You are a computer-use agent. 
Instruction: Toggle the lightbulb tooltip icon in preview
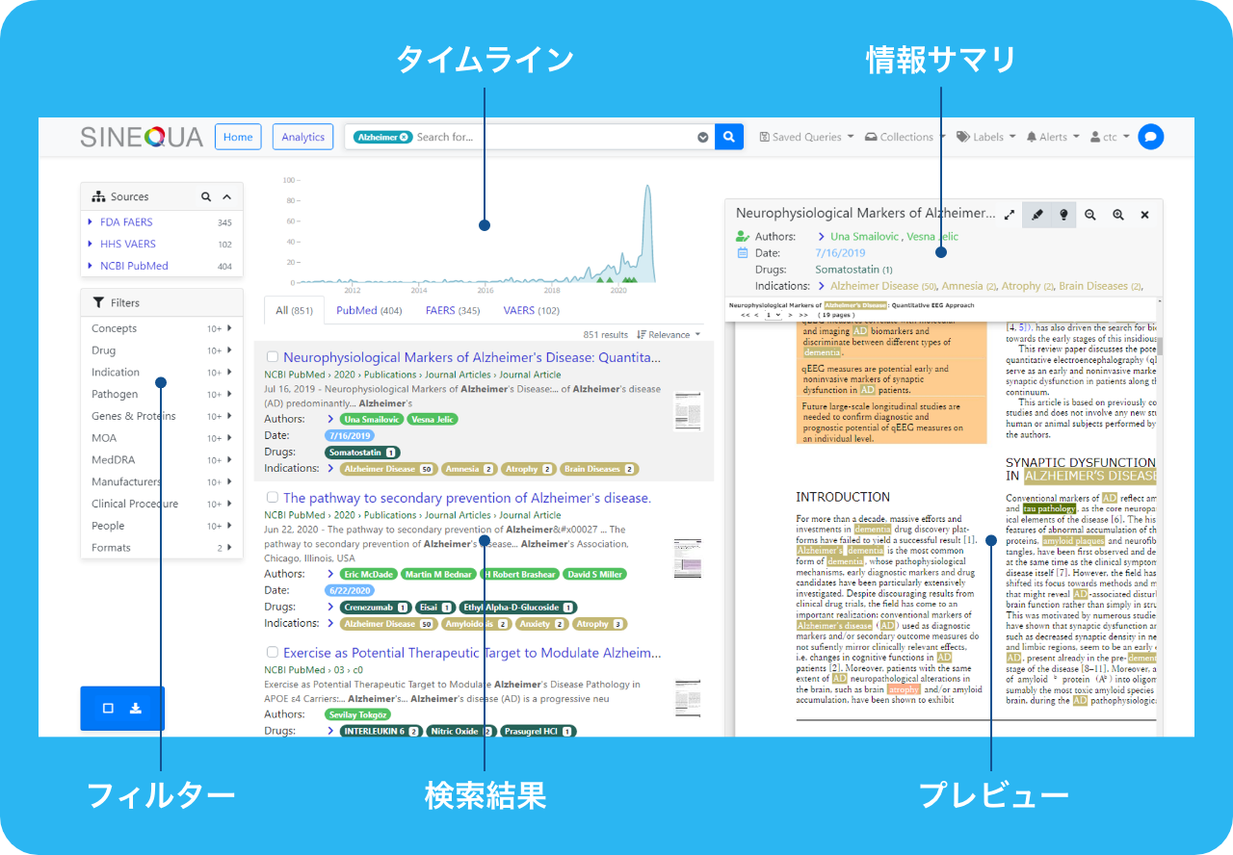pos(1063,215)
